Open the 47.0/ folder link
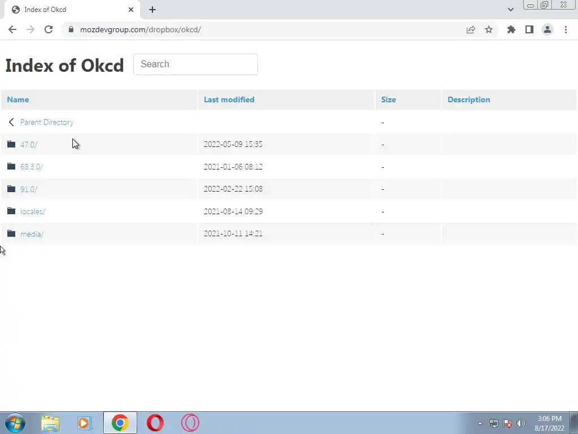 tap(29, 144)
